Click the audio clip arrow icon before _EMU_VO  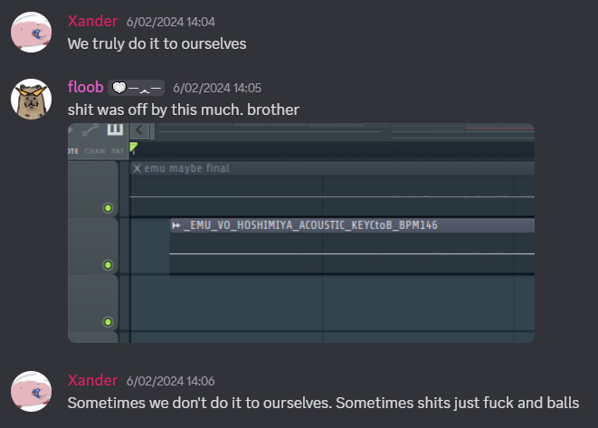(176, 225)
